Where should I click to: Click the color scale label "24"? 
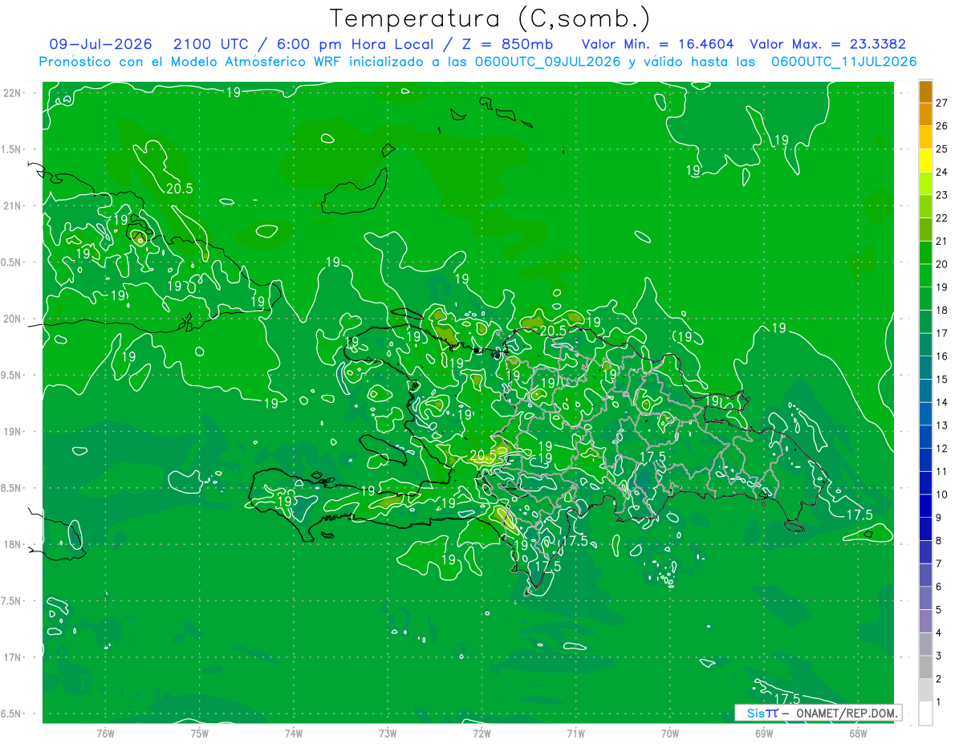(x=942, y=172)
